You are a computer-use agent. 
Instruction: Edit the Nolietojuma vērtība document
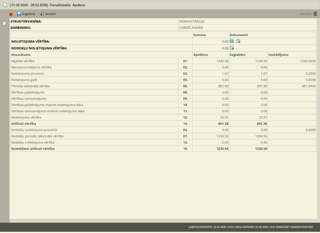pos(232,41)
